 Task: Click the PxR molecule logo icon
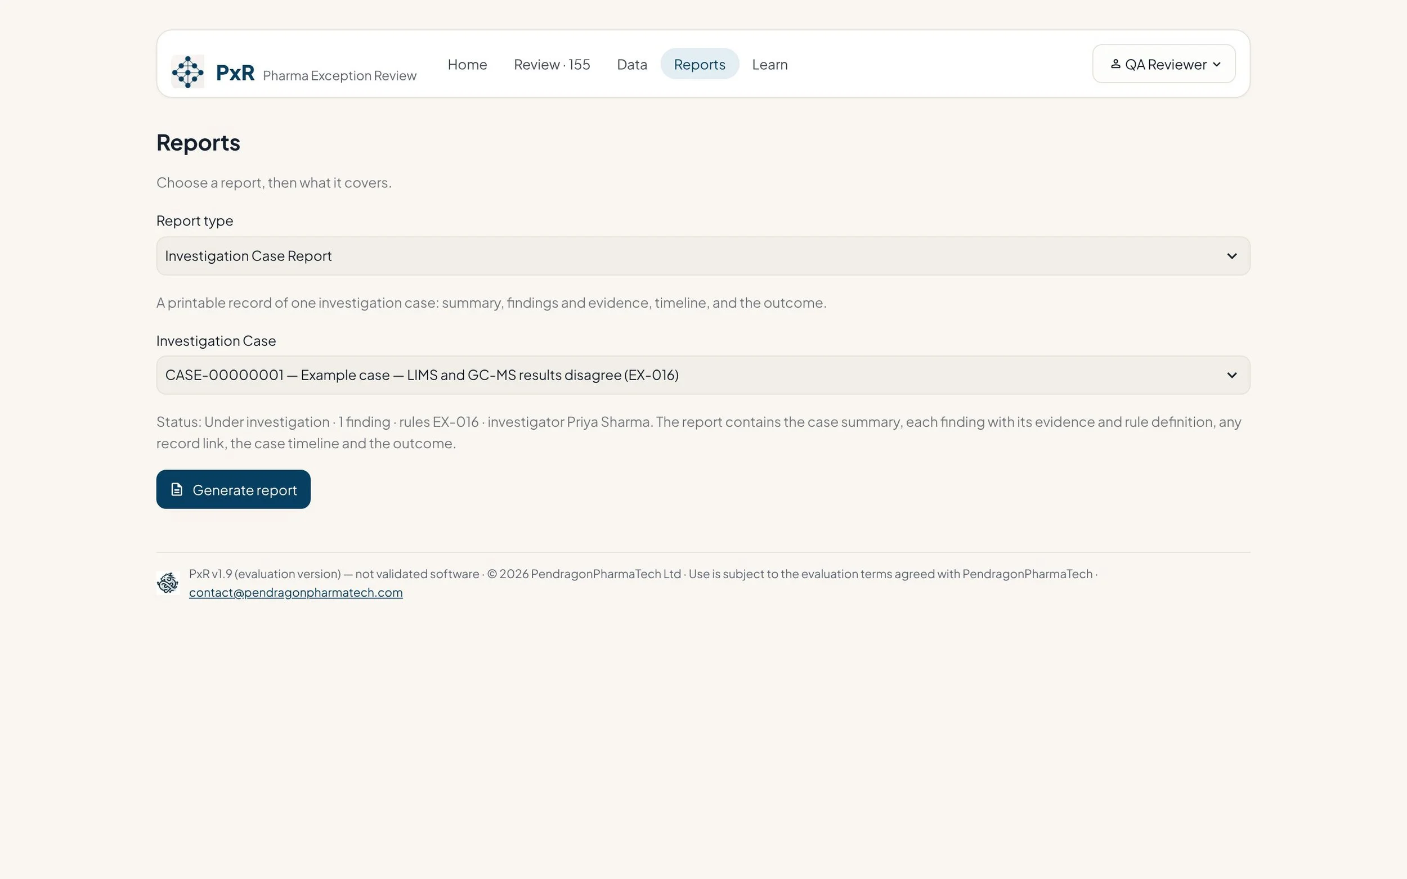187,71
